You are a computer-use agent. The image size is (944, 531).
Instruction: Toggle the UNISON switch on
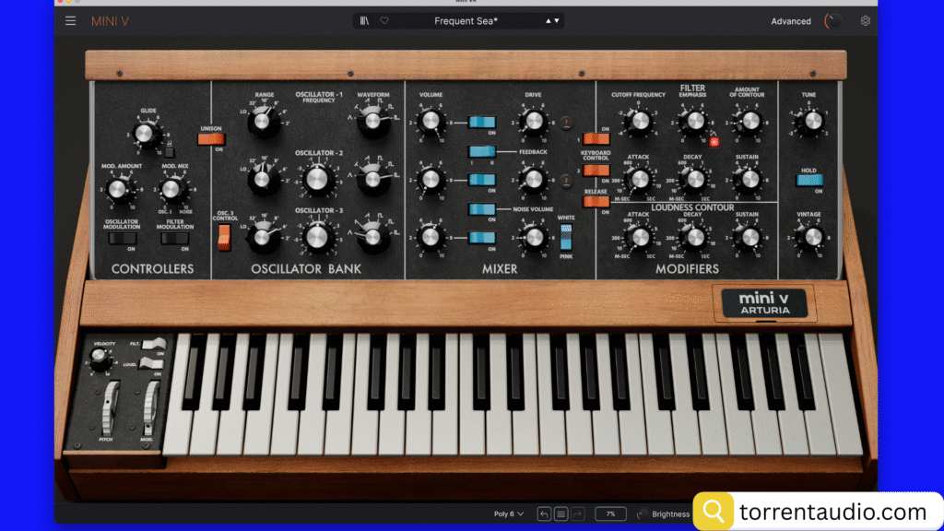[210, 138]
